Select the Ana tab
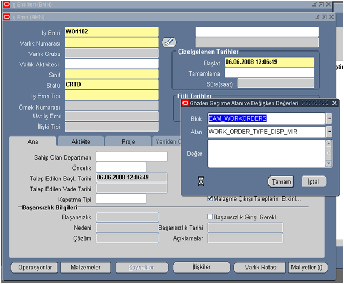344x284 pixels. tap(33, 141)
